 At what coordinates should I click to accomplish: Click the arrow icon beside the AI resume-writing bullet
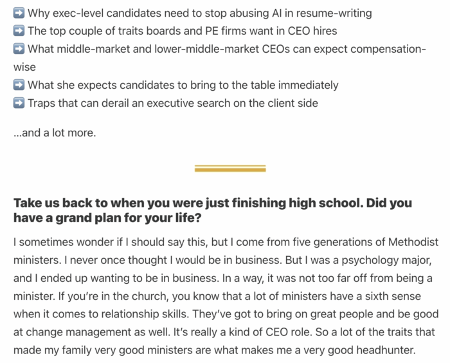point(19,13)
